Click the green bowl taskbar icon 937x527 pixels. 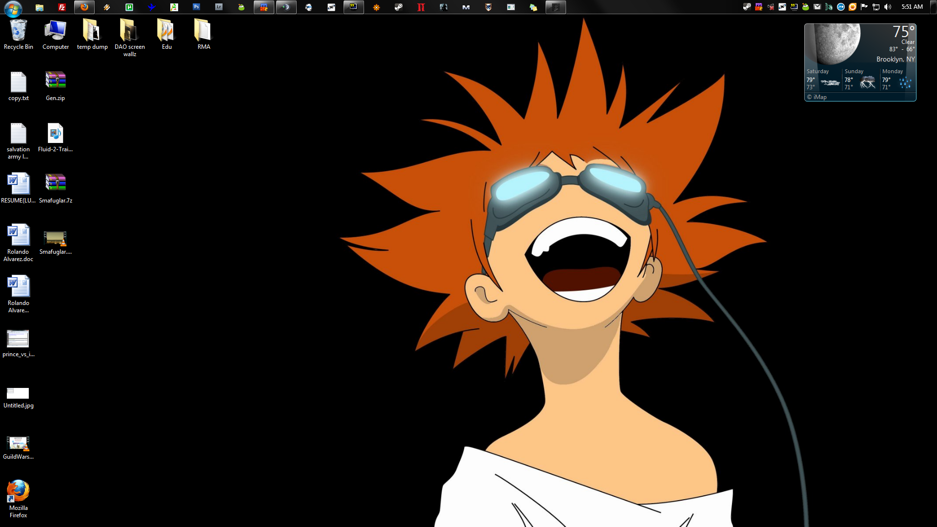tap(242, 7)
